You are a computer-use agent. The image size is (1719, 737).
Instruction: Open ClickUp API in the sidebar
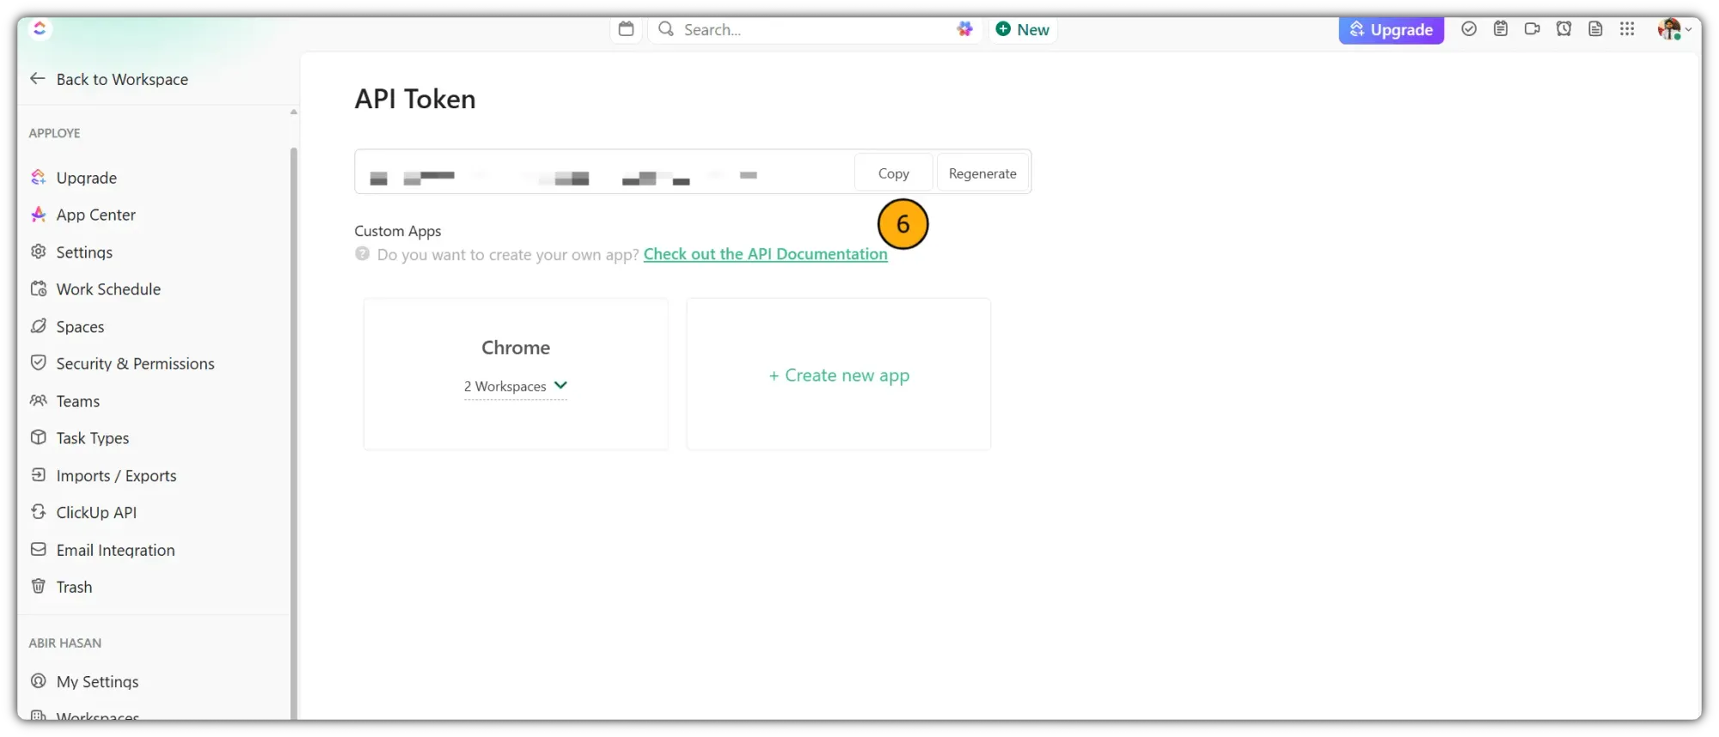click(x=96, y=513)
